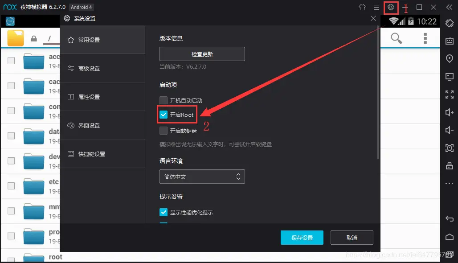Enable 开机自动启动 checkbox
This screenshot has width=458, height=263.
[164, 100]
